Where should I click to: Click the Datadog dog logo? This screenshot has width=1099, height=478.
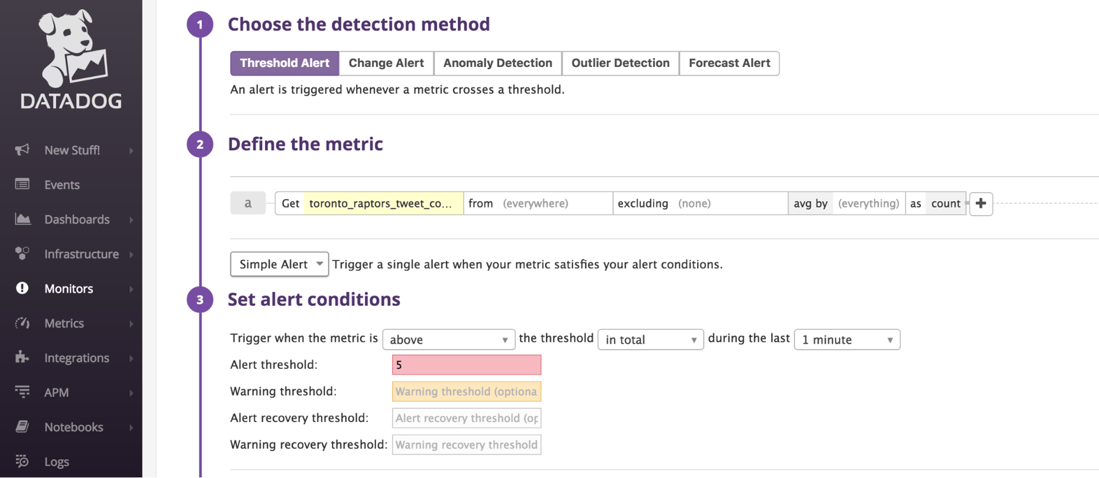point(71,49)
